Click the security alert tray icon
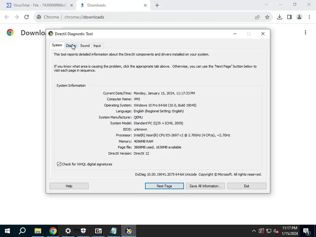Image resolution: width=316 pixels, height=237 pixels. tap(261, 231)
